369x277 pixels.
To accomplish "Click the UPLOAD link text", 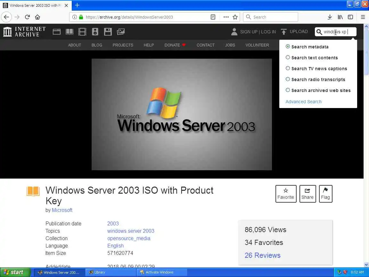I will pyautogui.click(x=299, y=31).
